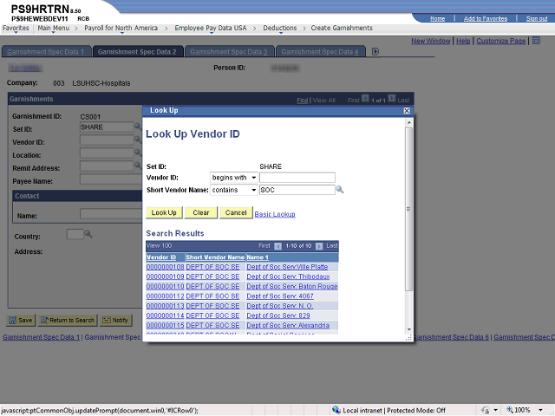Image resolution: width=555 pixels, height=416 pixels.
Task: Open Short Vendor Name operator dropdown 'contains'
Action: (x=233, y=190)
